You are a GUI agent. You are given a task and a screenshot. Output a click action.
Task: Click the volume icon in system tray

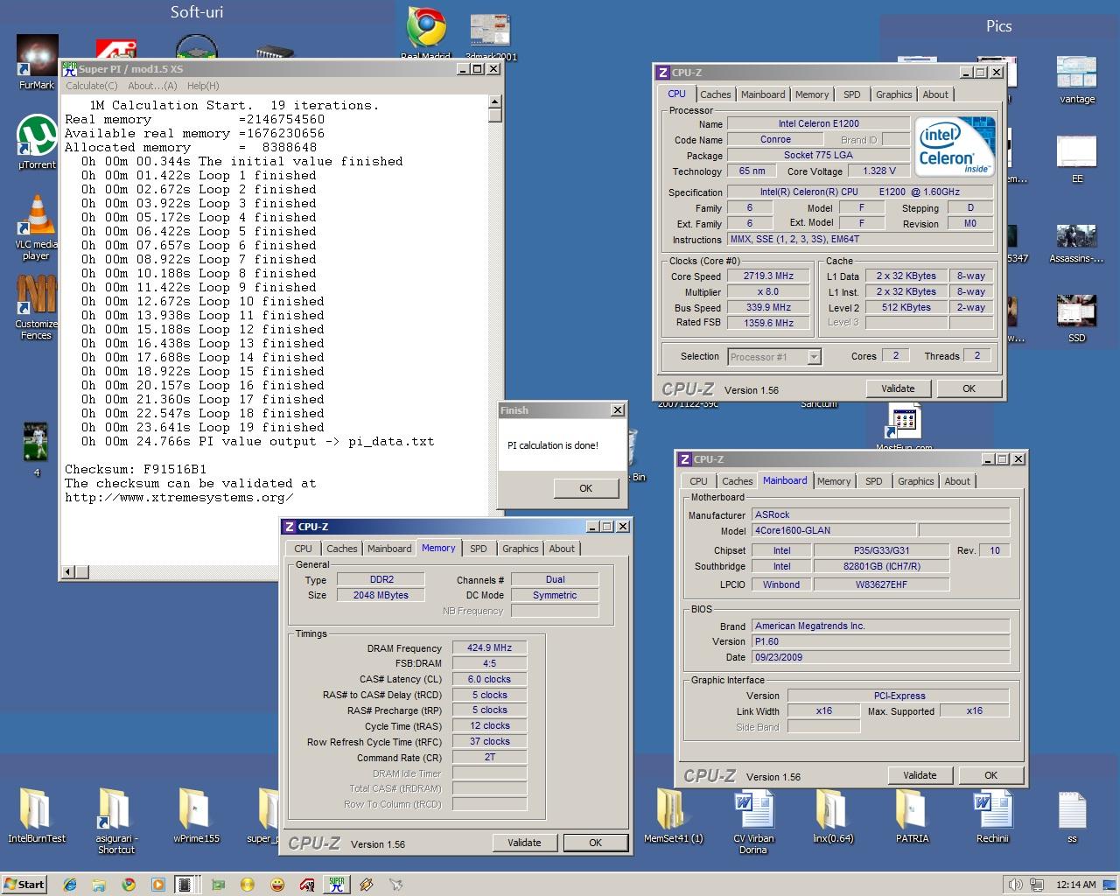pos(1015,885)
